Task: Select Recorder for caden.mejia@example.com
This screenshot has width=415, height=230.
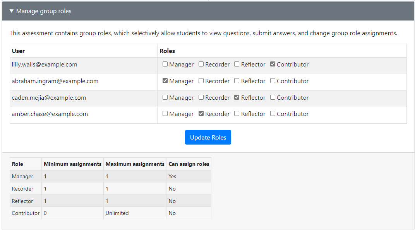Action: coord(201,97)
